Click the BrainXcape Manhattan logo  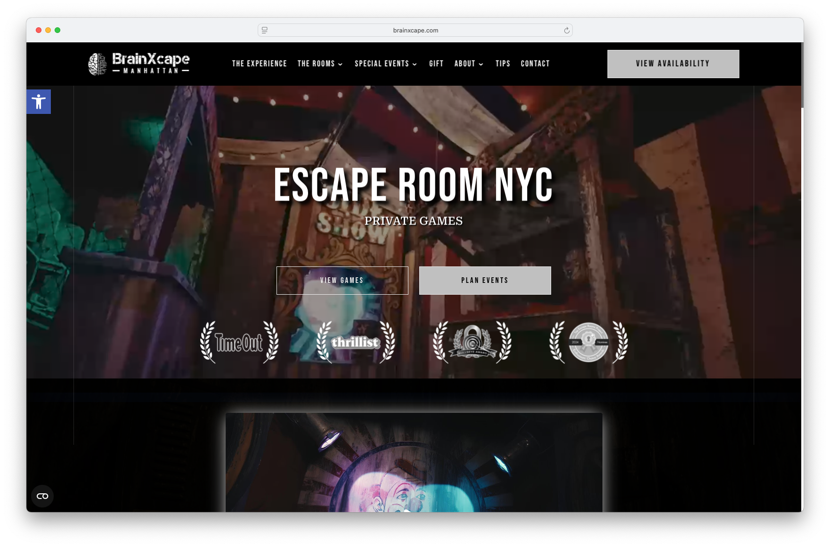139,64
